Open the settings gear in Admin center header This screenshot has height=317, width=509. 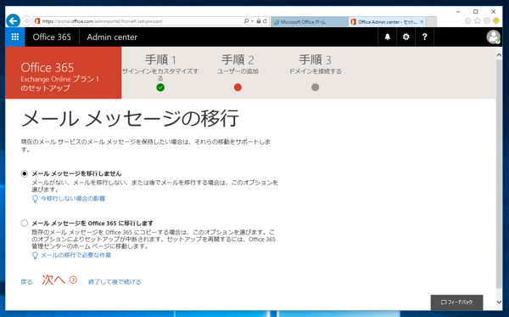406,37
